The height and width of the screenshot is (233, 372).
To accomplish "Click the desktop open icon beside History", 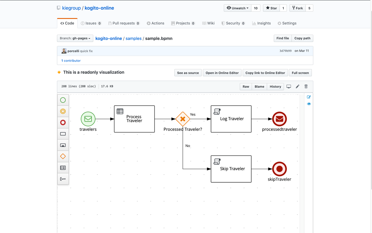I will pyautogui.click(x=289, y=87).
